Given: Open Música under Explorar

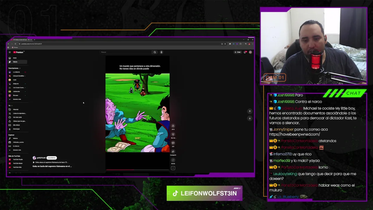Looking at the screenshot, I should pos(17,138).
